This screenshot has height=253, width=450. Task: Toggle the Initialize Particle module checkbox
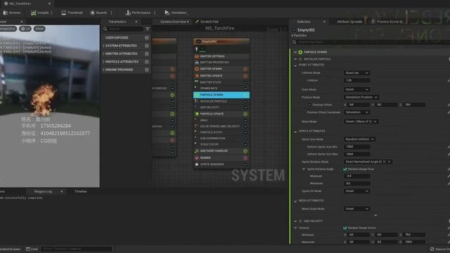pyautogui.click(x=245, y=101)
